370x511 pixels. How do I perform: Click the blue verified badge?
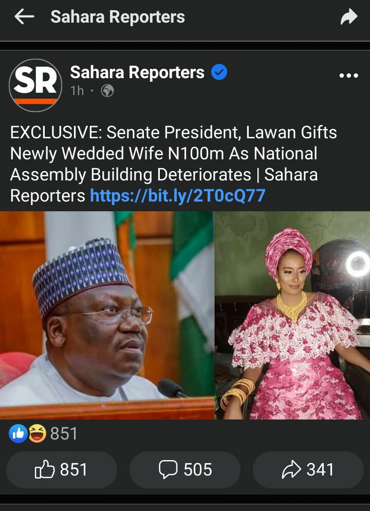pyautogui.click(x=219, y=72)
